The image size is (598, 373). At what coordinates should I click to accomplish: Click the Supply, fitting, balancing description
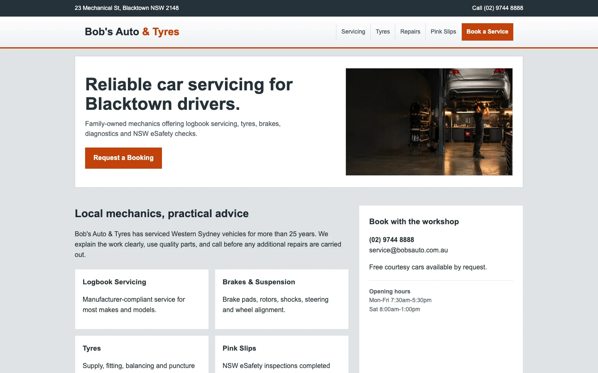pos(139,366)
